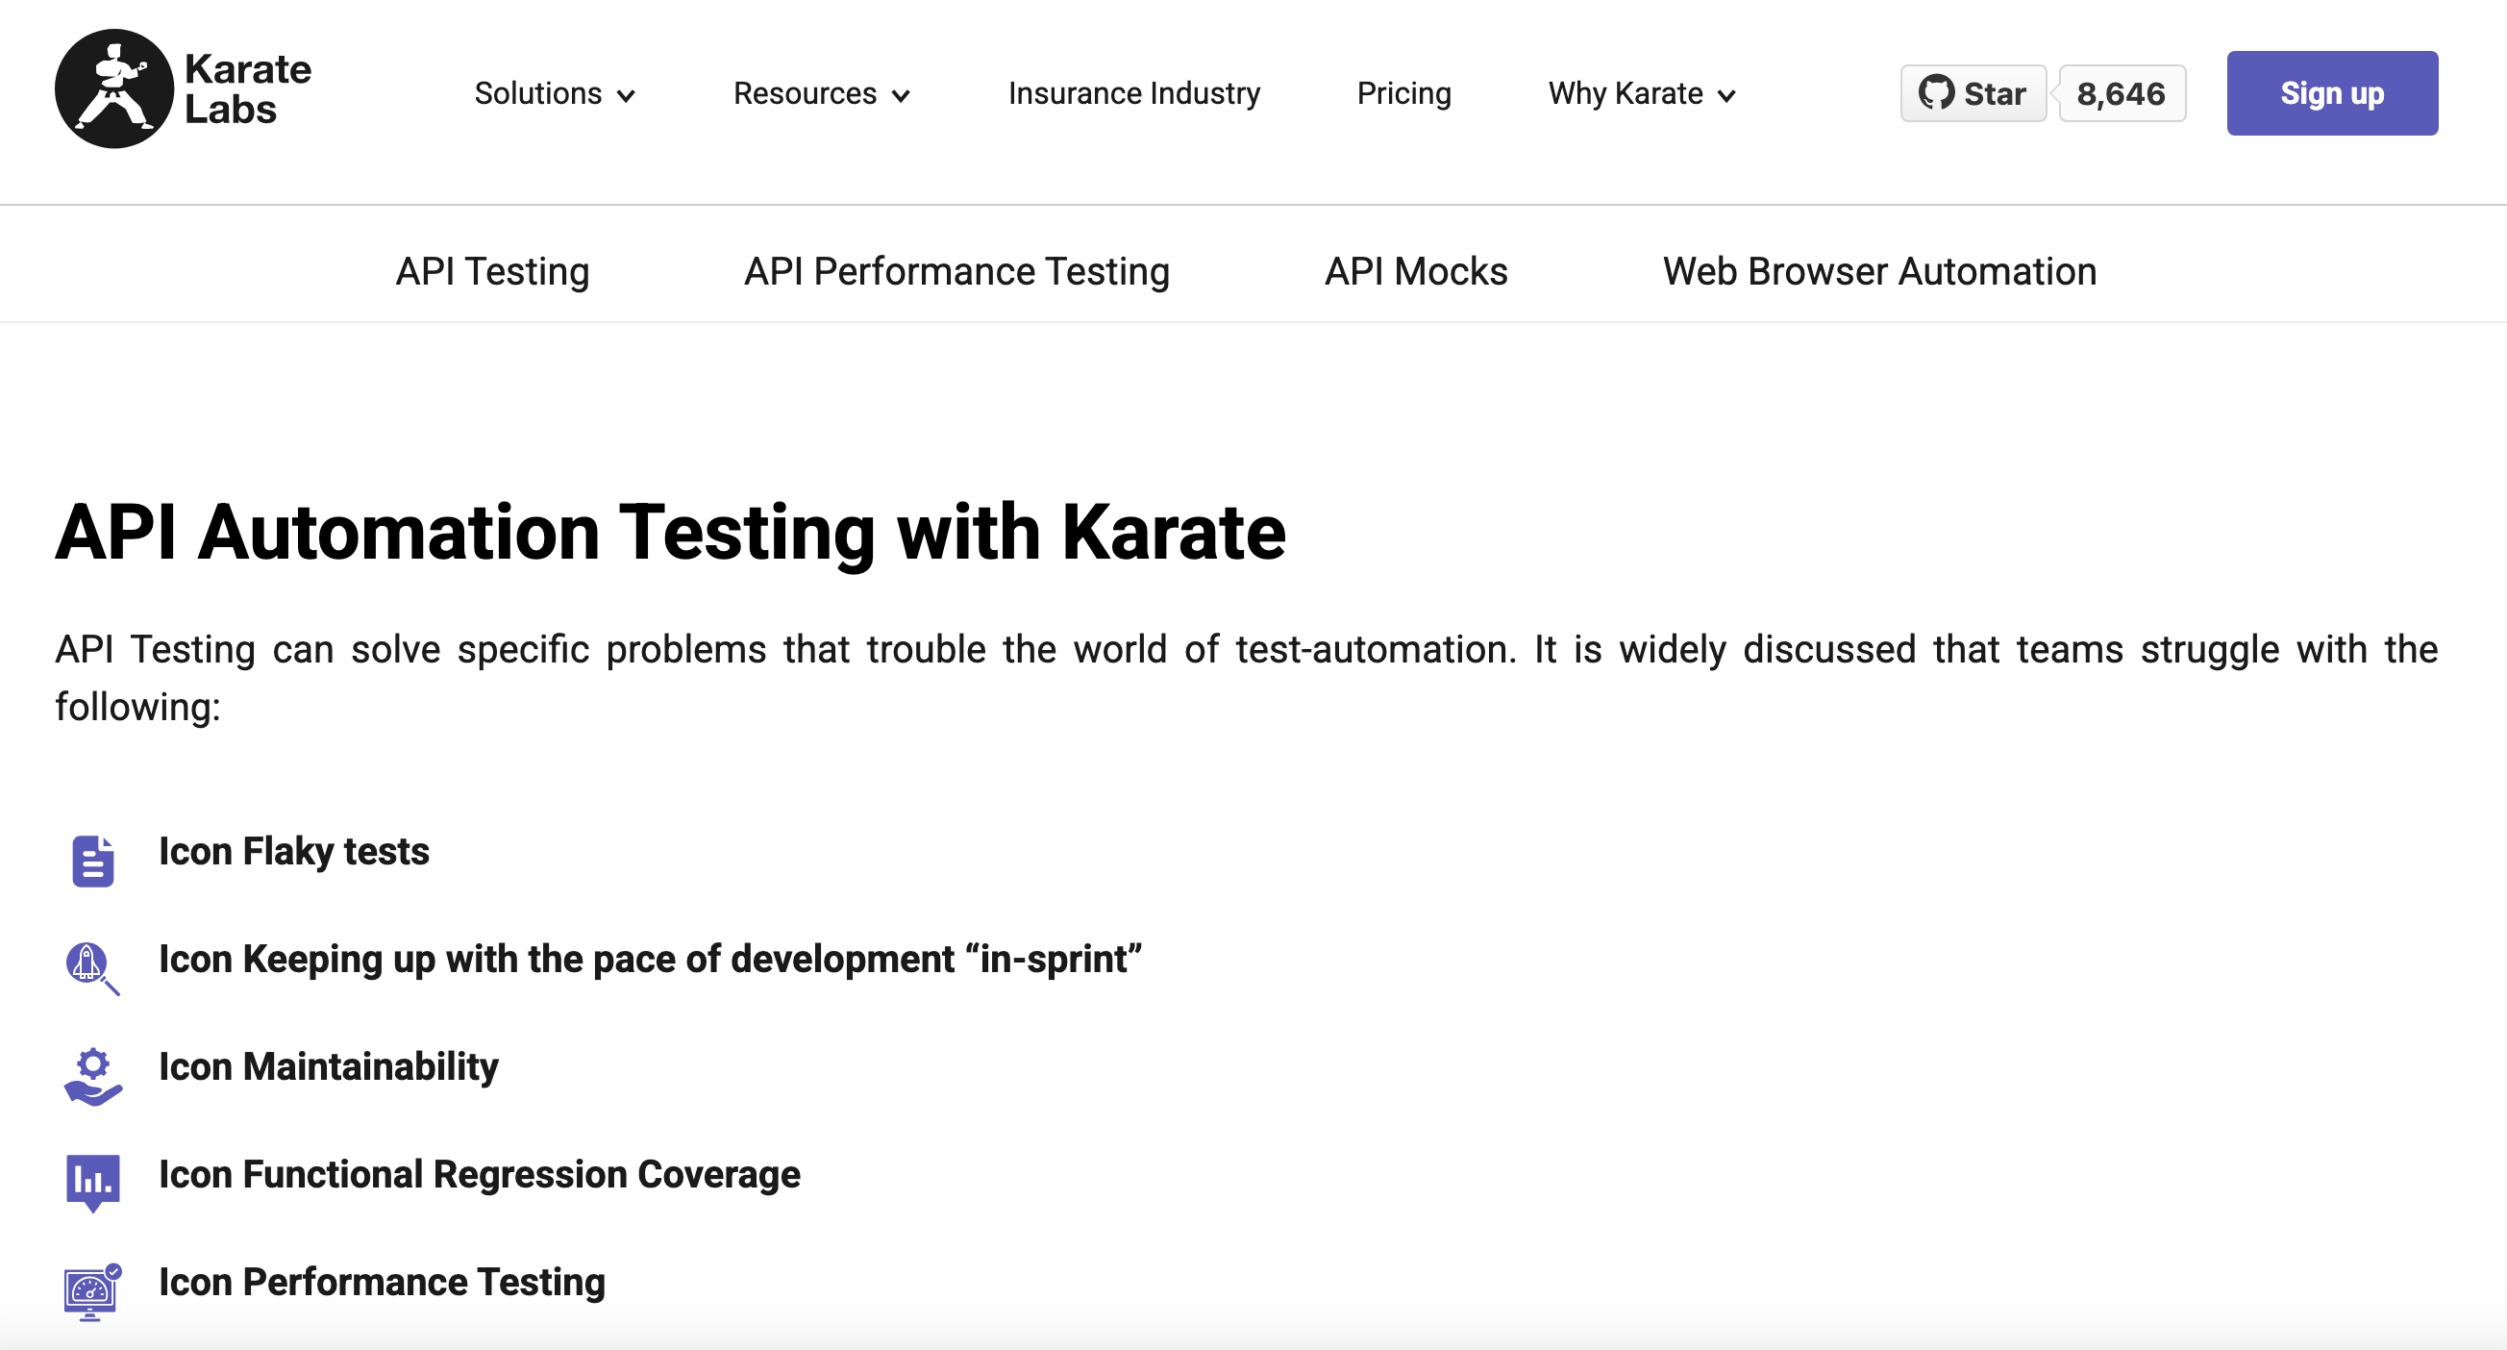Open the Pricing page
This screenshot has width=2507, height=1350.
coord(1404,93)
